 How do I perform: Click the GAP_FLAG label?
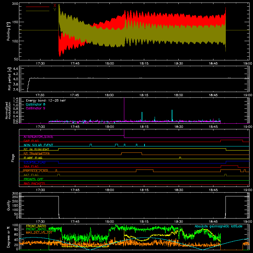click(x=31, y=141)
